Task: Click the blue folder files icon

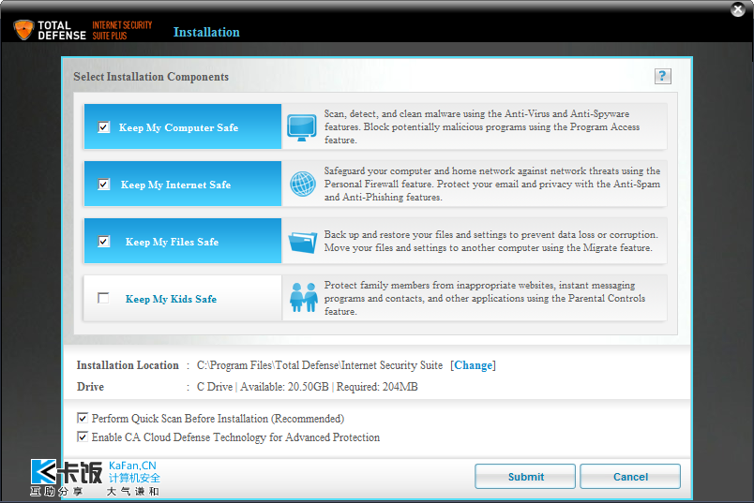Action: (303, 242)
